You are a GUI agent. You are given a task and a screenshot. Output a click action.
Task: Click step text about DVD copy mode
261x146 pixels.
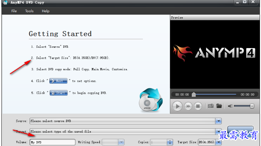pyautogui.click(x=82, y=69)
